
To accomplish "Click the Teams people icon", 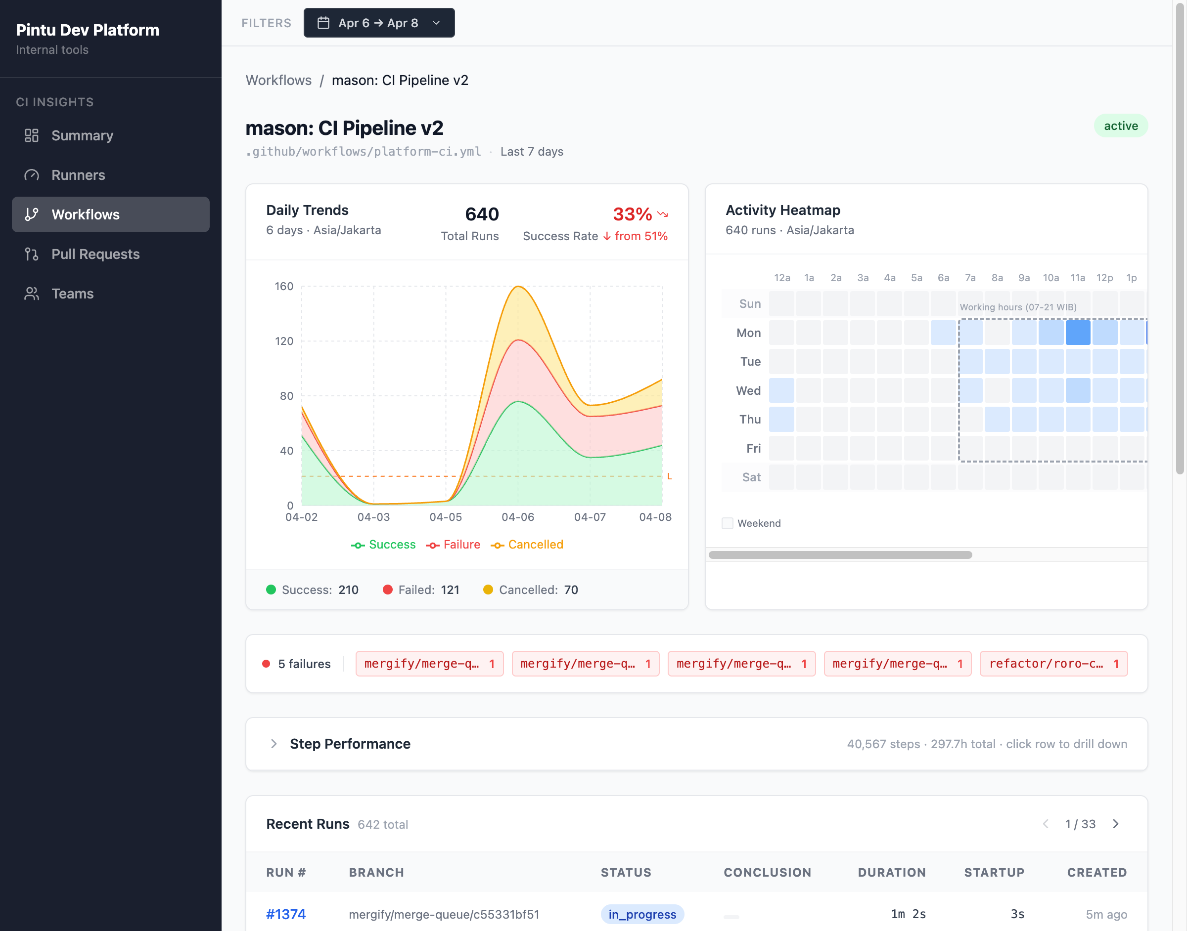I will 32,294.
